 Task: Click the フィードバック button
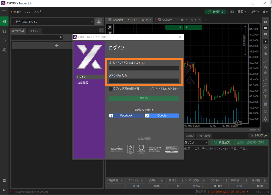[258, 135]
